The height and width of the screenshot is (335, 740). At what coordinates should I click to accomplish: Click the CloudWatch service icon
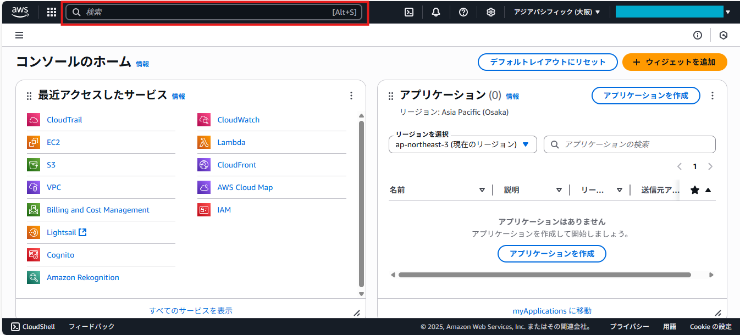204,120
